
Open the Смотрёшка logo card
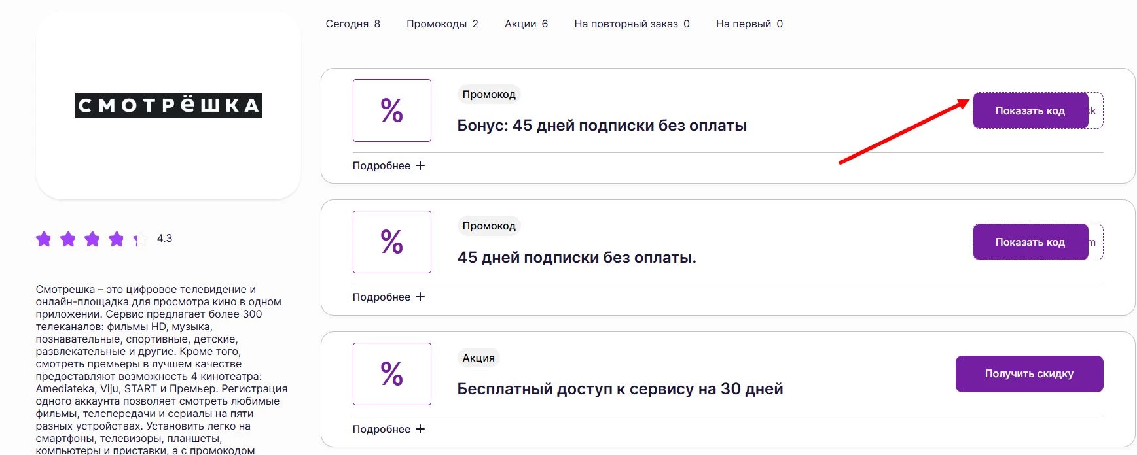tap(168, 105)
